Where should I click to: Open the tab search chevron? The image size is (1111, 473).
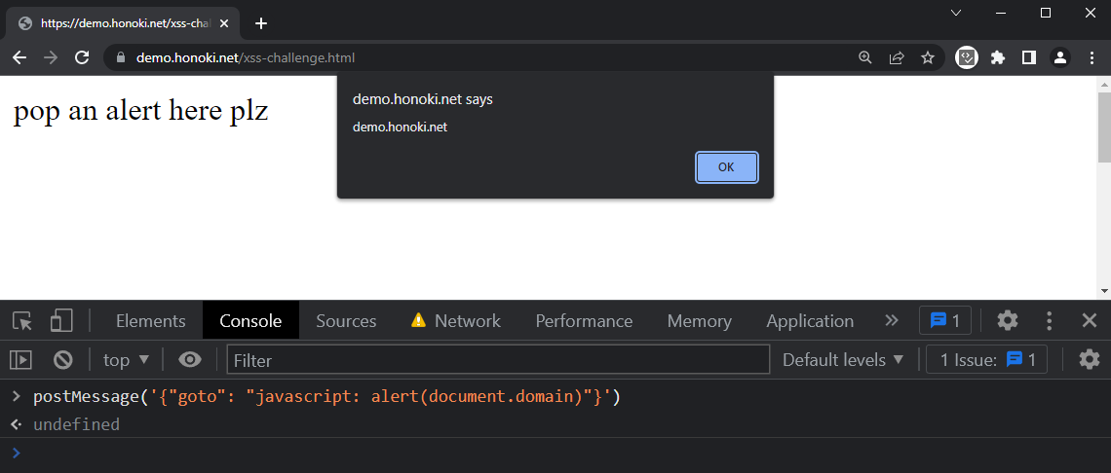click(x=956, y=13)
